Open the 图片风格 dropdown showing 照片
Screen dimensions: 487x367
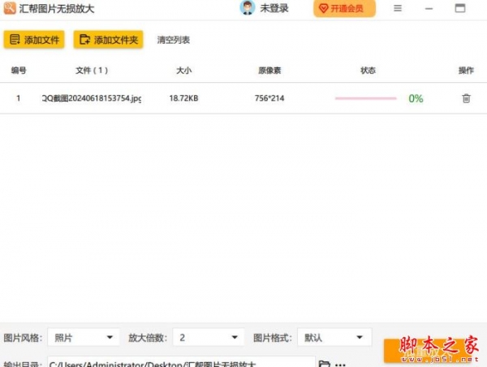coord(84,337)
